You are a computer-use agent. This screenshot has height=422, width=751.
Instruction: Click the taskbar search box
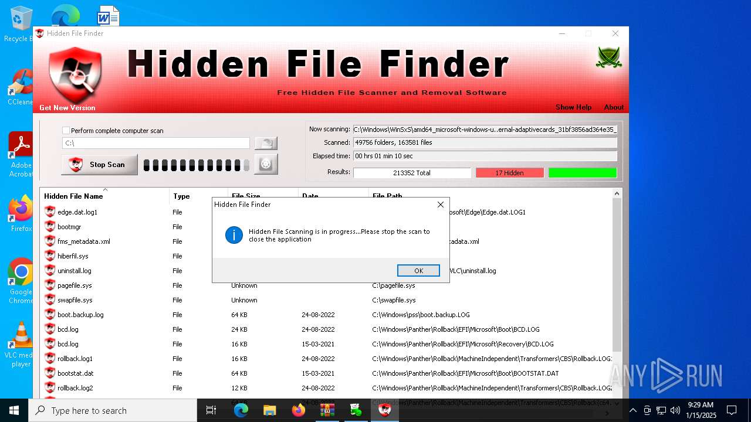pyautogui.click(x=113, y=410)
